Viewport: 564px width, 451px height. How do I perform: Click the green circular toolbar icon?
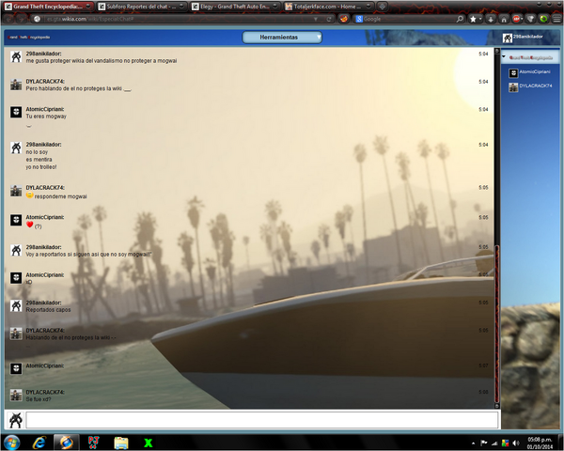click(543, 19)
